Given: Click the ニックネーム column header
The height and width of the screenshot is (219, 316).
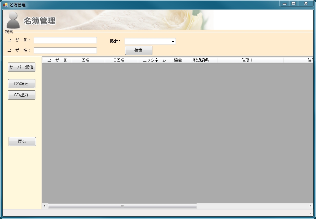Looking at the screenshot, I should pyautogui.click(x=154, y=60).
